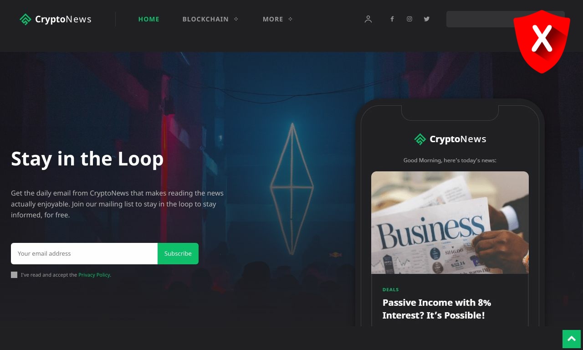This screenshot has width=583, height=350.
Task: Open the Instagram social icon
Action: click(409, 19)
